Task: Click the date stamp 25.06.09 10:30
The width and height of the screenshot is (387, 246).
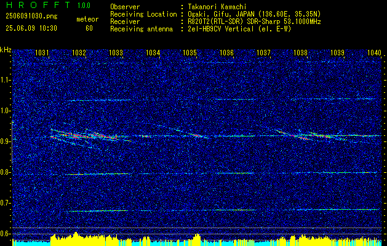Action: pos(31,28)
